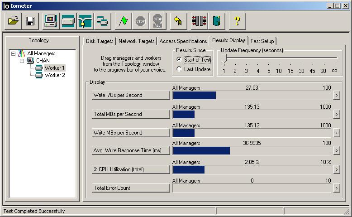Open details arrow for Avg. Write Response Time
The width and height of the screenshot is (352, 217).
[x=336, y=150]
